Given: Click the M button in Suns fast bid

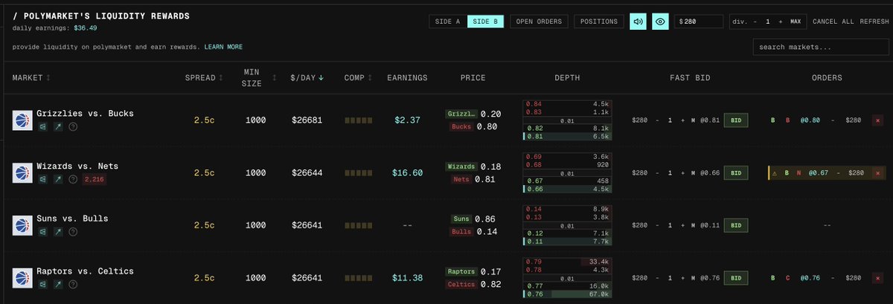Looking at the screenshot, I should [691, 225].
